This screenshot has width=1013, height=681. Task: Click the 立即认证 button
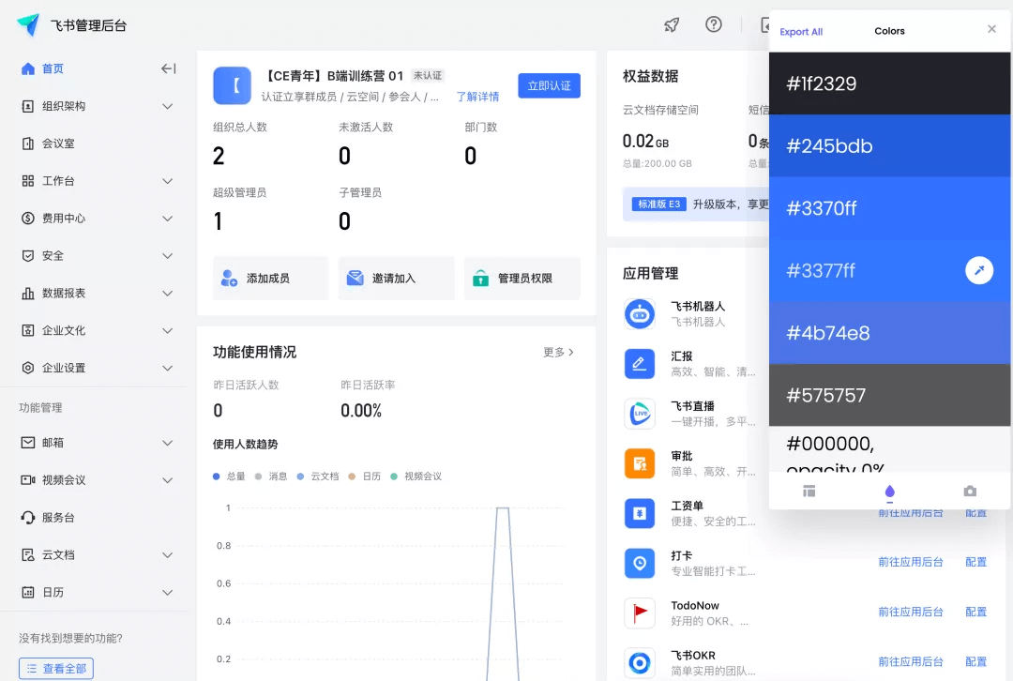[549, 86]
